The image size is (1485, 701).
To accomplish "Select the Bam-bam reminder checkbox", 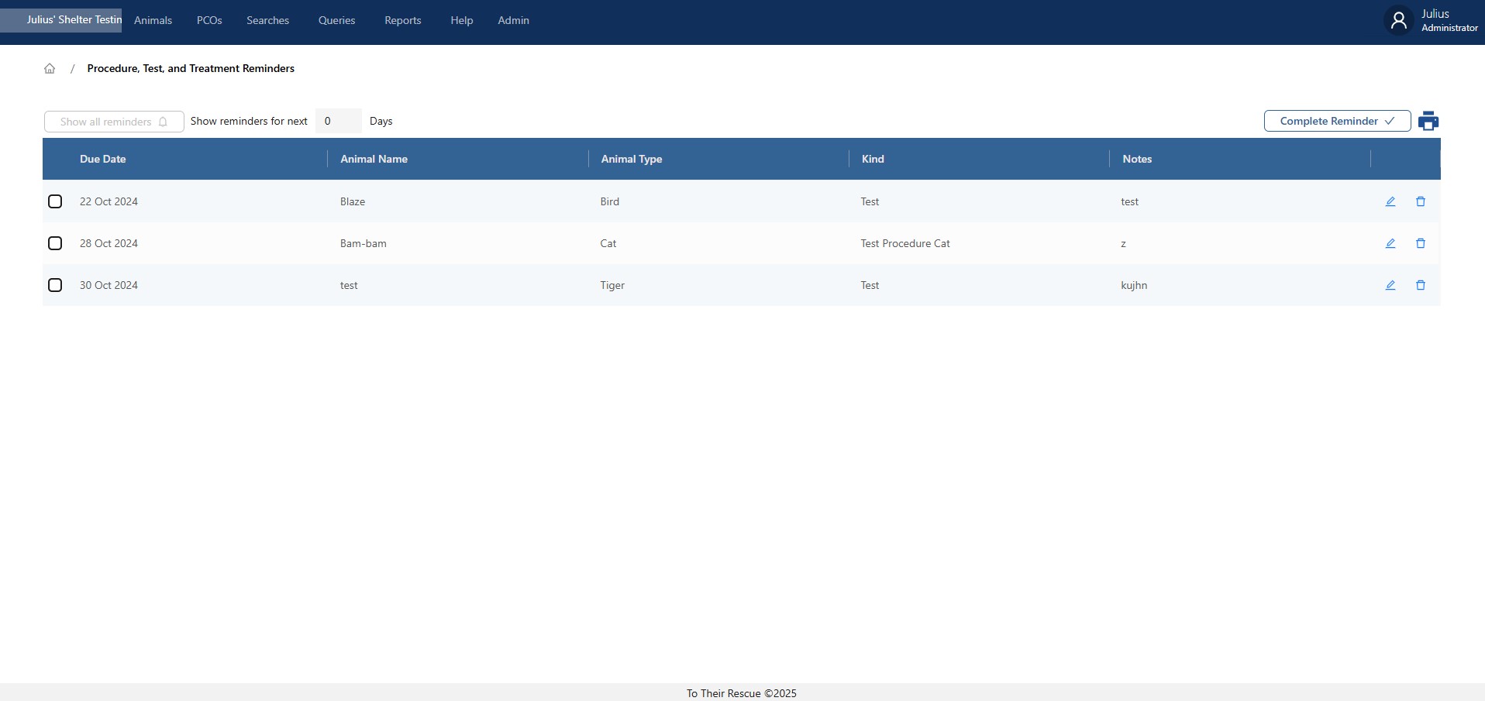I will [x=55, y=243].
